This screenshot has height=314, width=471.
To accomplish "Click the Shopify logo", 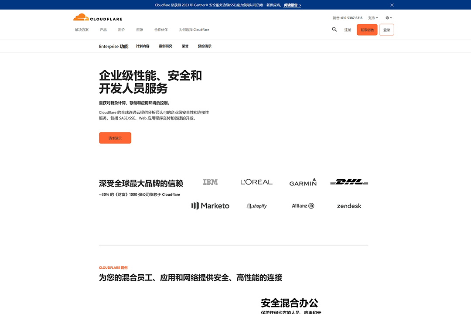I will click(x=256, y=206).
